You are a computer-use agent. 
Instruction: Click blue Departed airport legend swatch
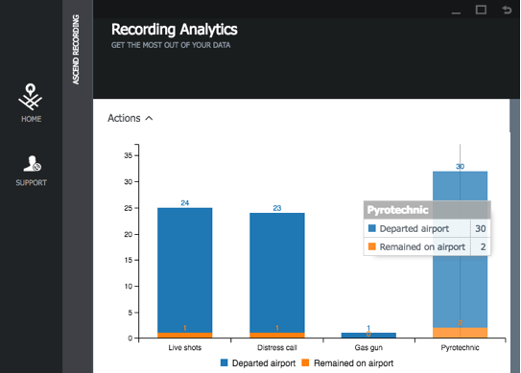[225, 362]
